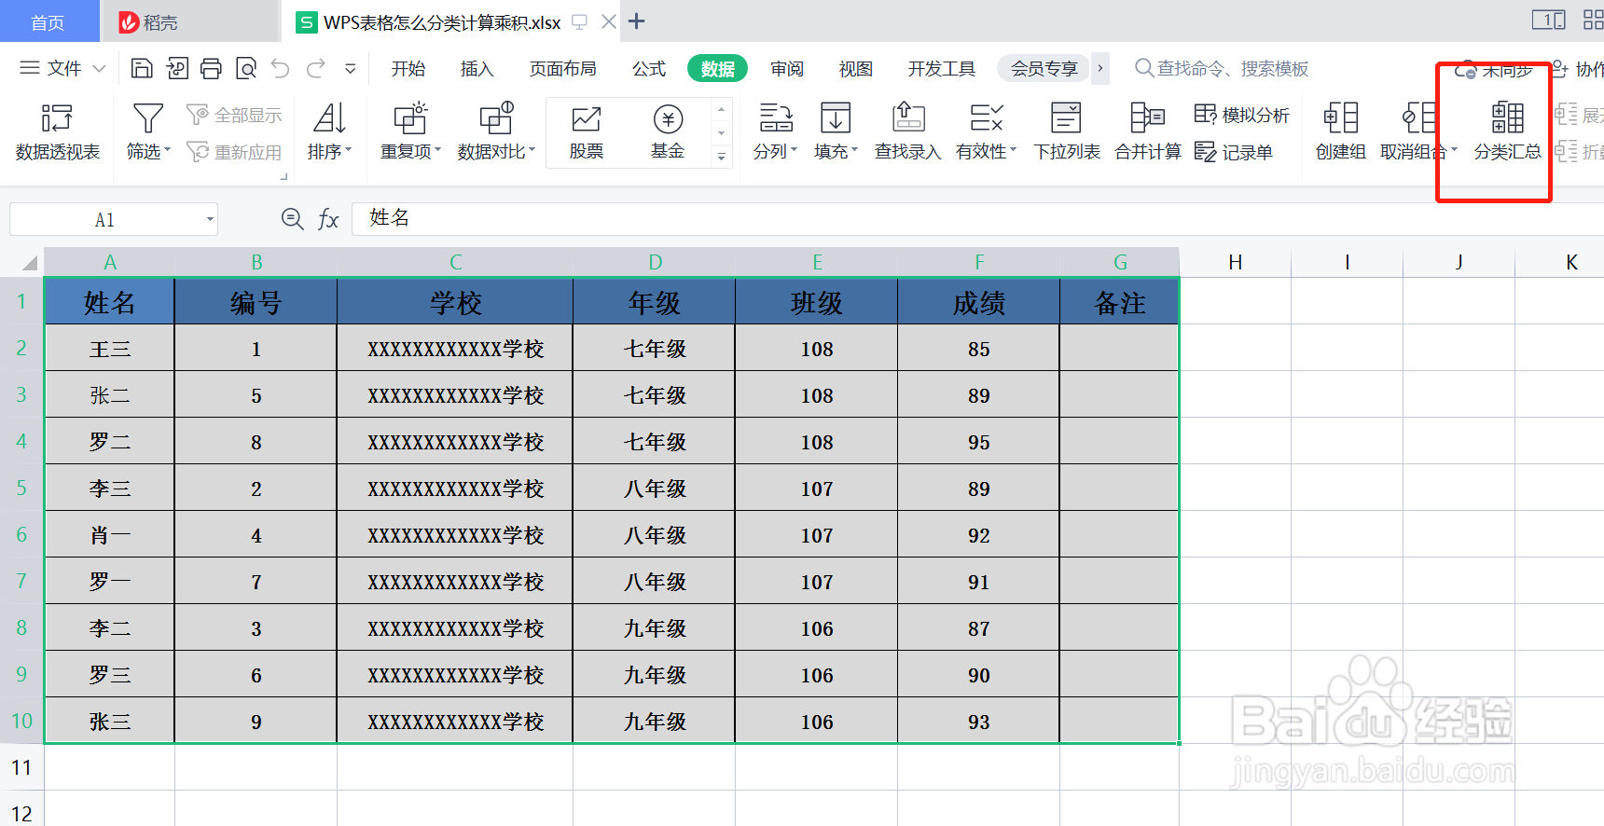The width and height of the screenshot is (1604, 826).
Task: Click the fx insert function button
Action: pos(328,219)
